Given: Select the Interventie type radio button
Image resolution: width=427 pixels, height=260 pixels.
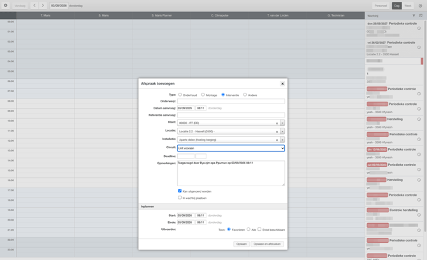Looking at the screenshot, I should (223, 95).
